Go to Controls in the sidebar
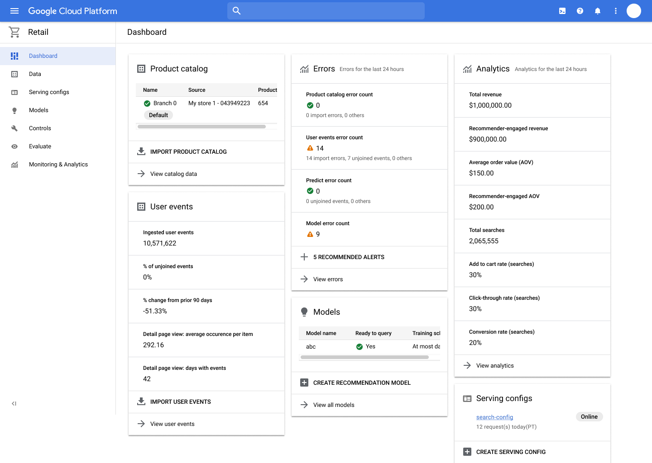This screenshot has width=652, height=463. (x=58, y=128)
